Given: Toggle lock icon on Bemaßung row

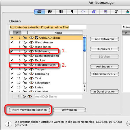Looking at the screenshot, I should coord(25,74).
